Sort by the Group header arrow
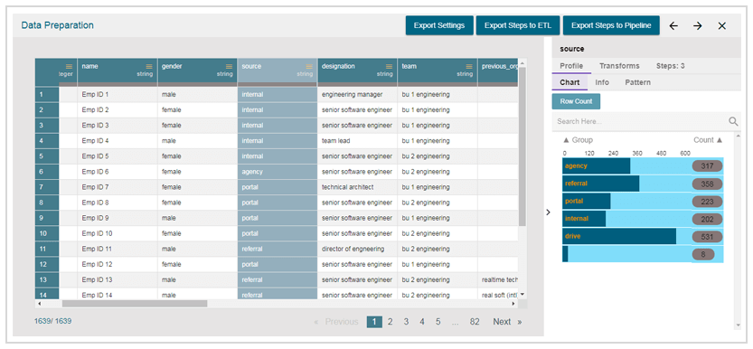Image resolution: width=753 pixels, height=349 pixels. pyautogui.click(x=566, y=140)
